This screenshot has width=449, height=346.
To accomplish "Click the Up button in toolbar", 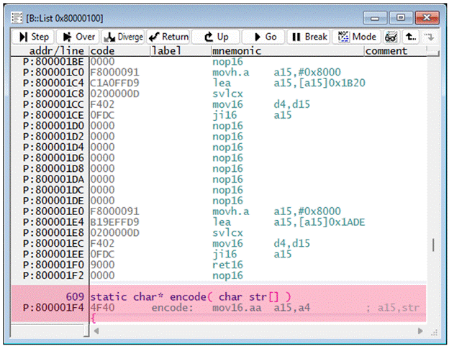I will coord(216,37).
